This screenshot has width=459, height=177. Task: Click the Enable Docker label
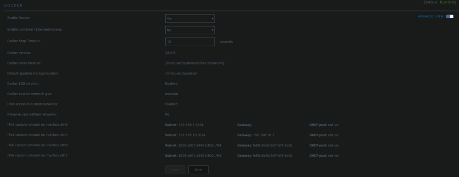click(x=19, y=18)
